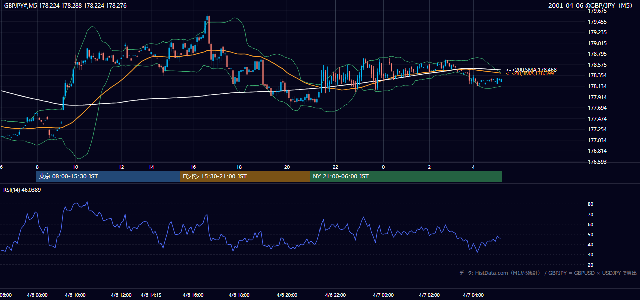Image resolution: width=640 pixels, height=300 pixels.
Task: Click price axis value 177.694
Action: pos(597,108)
